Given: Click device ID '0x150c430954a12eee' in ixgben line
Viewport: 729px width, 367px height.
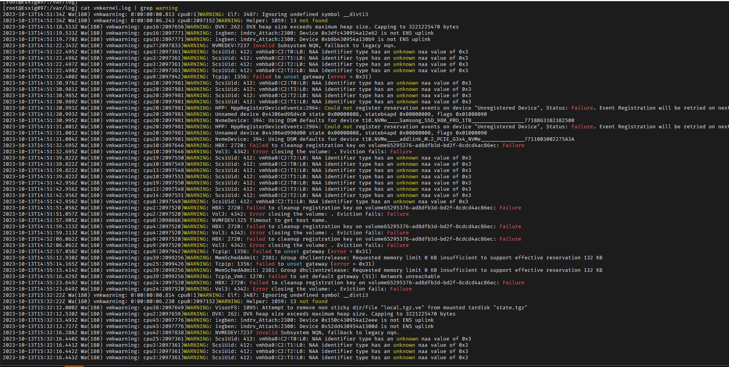Looking at the screenshot, I should pos(349,320).
